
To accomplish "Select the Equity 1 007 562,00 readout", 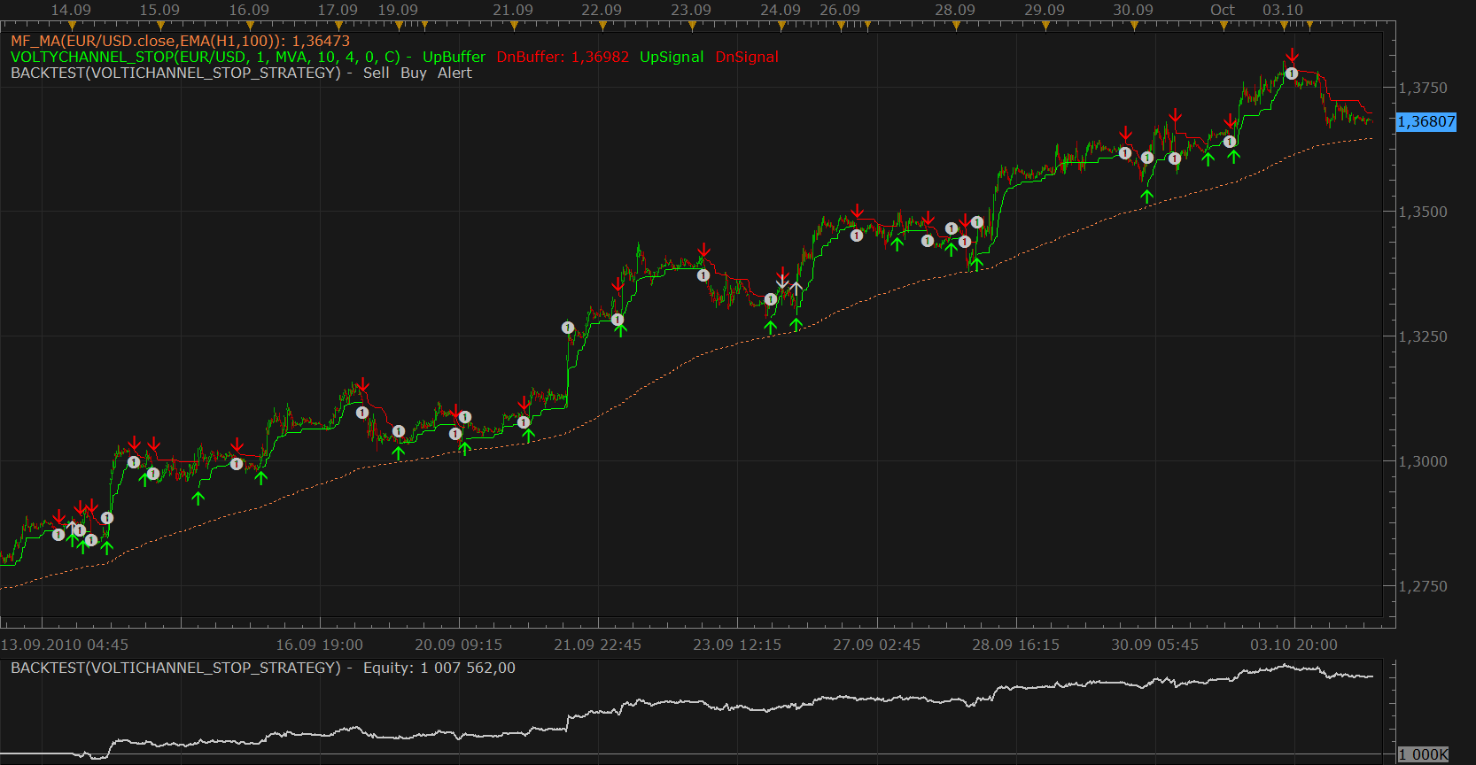I will [439, 668].
